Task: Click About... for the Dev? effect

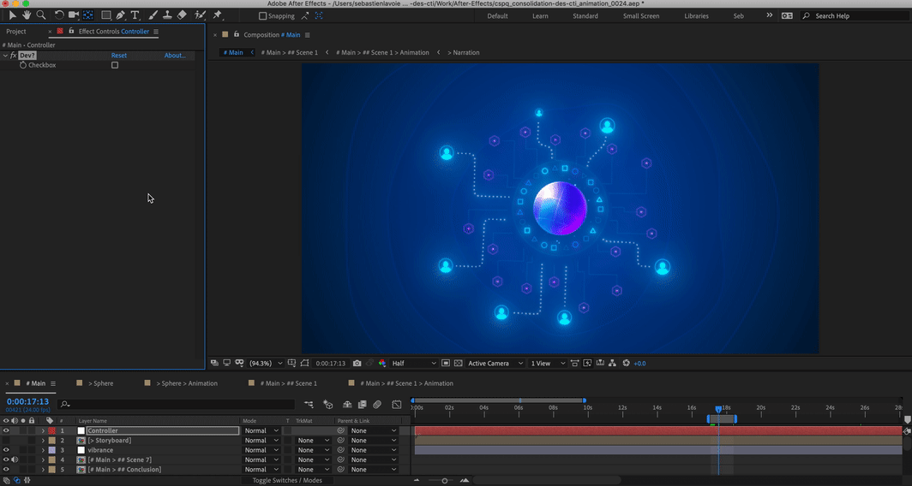Action: click(x=175, y=56)
